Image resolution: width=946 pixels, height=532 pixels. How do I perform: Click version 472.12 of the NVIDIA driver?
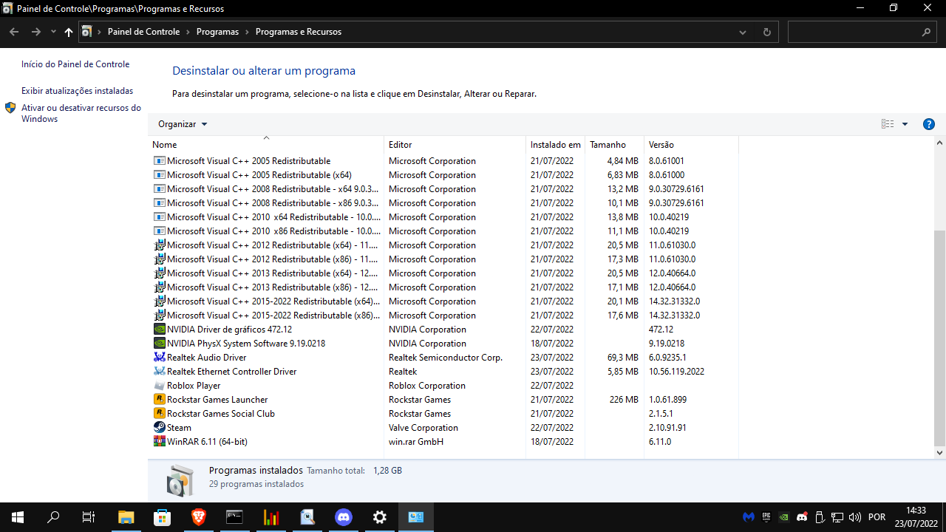point(661,330)
